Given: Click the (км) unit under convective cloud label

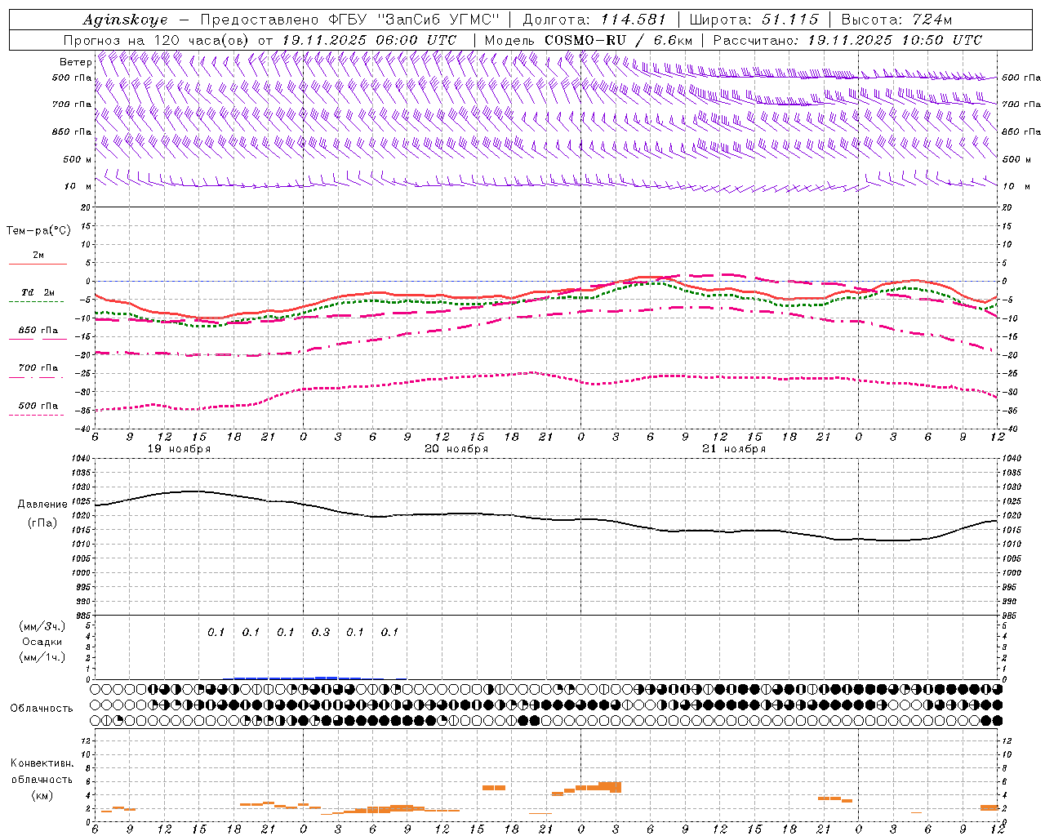Looking at the screenshot, I should (42, 795).
